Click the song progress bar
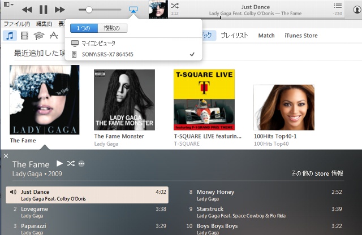Screen dimensions: 362x235 (256, 18)
